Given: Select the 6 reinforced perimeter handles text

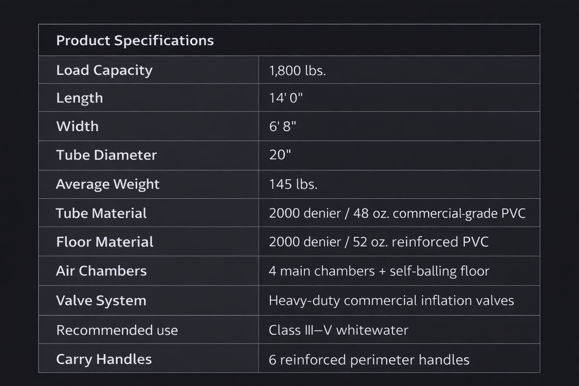Looking at the screenshot, I should [x=369, y=360].
